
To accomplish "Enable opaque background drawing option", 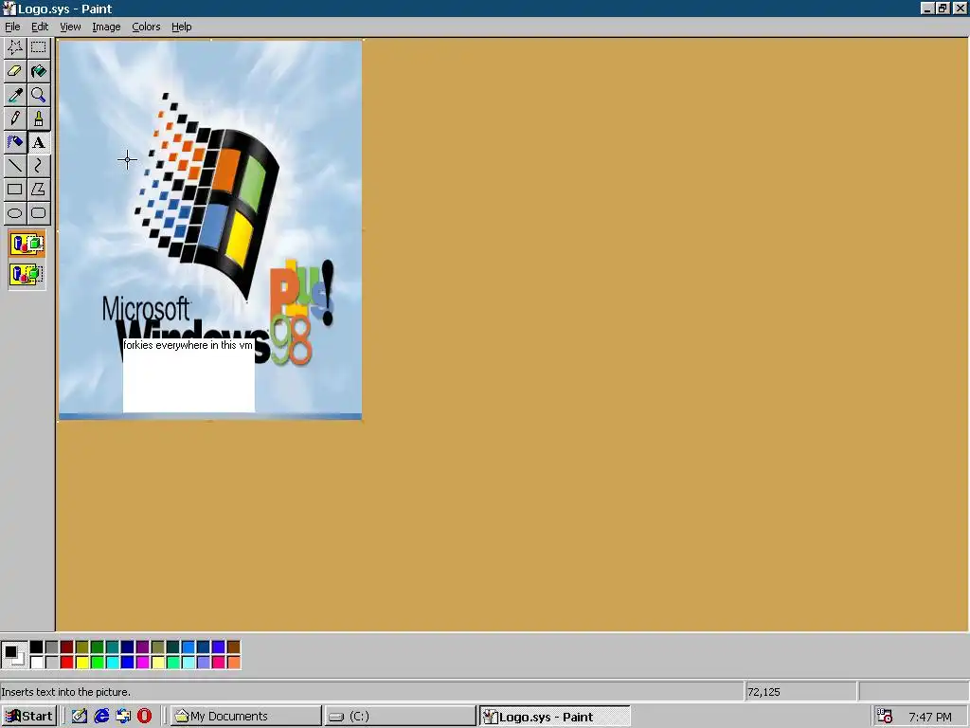I will point(27,244).
